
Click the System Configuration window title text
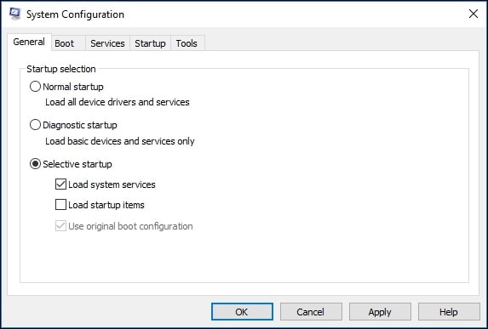75,14
